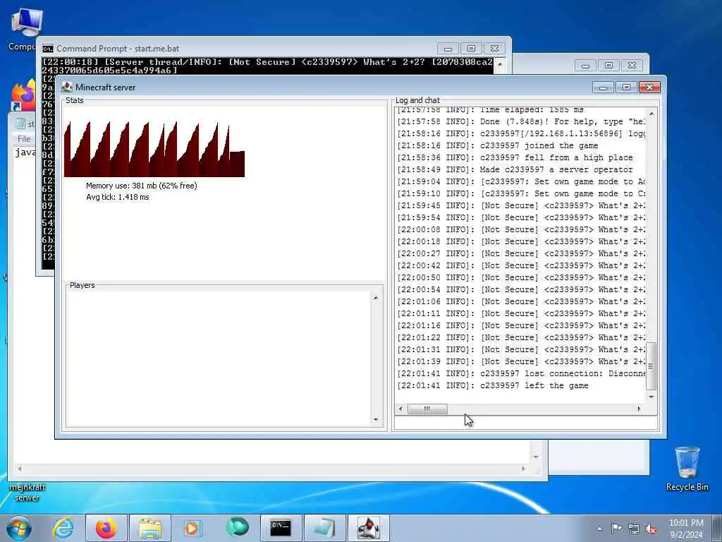Click log scrollbar up arrow

coord(651,114)
